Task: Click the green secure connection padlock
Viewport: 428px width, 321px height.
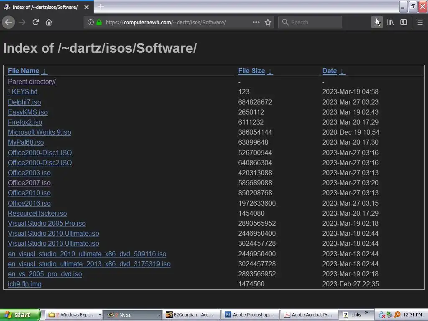Action: 99,22
